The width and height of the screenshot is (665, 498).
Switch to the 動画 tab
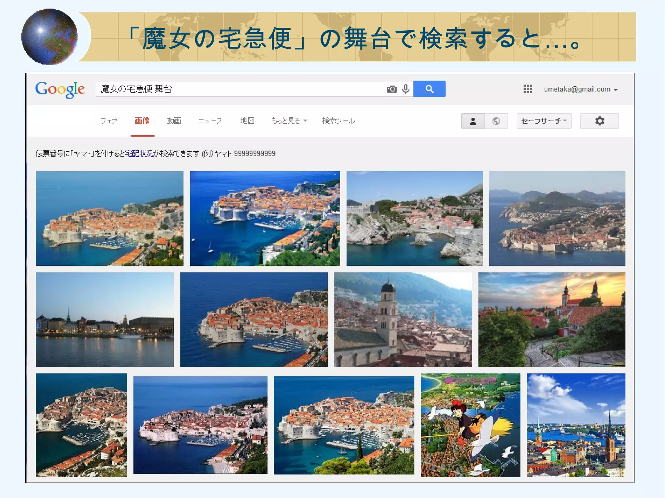174,121
